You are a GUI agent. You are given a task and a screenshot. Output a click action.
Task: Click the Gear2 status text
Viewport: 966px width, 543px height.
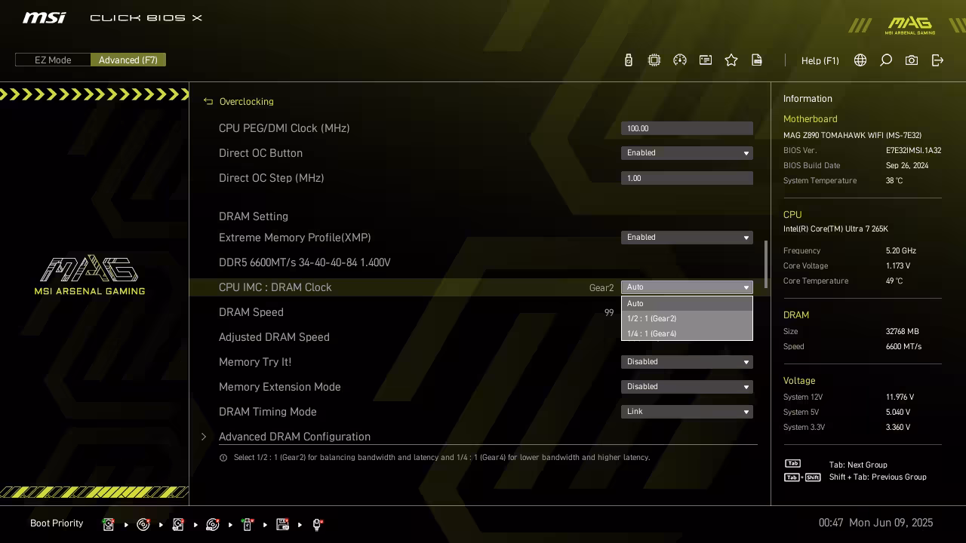click(601, 288)
